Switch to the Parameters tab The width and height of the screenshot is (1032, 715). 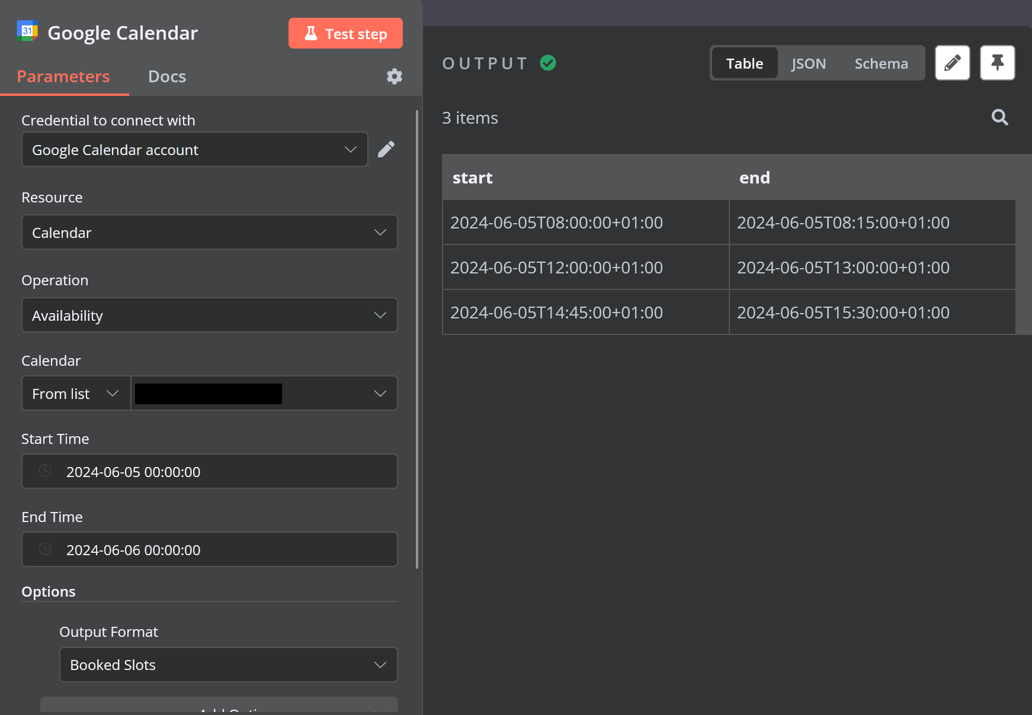(63, 76)
